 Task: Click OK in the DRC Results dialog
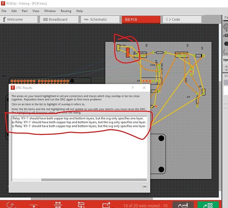coord(144,187)
